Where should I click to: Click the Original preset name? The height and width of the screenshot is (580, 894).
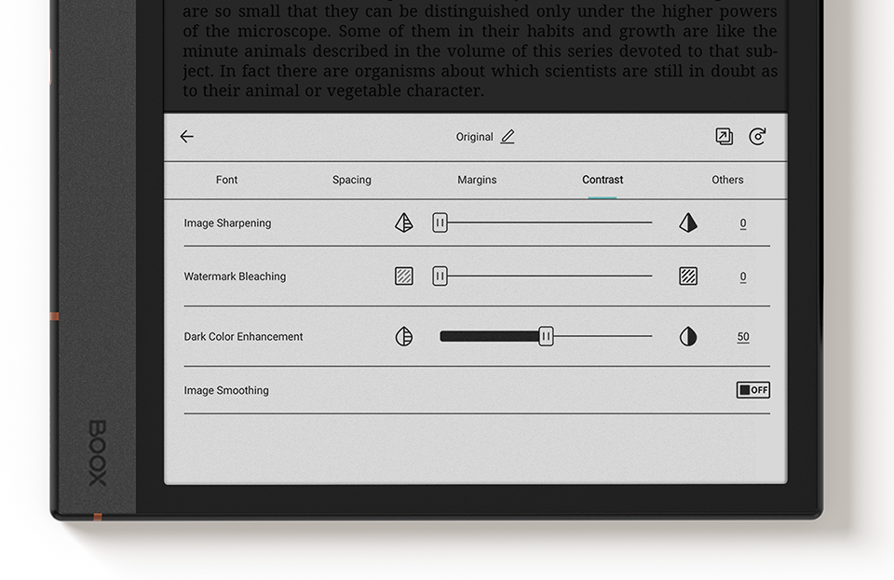tap(474, 137)
